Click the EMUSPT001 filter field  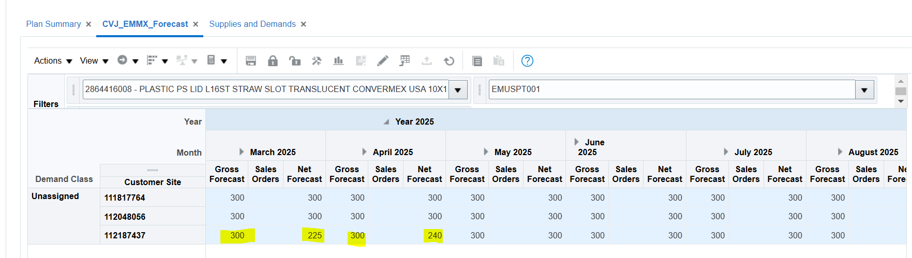click(672, 89)
